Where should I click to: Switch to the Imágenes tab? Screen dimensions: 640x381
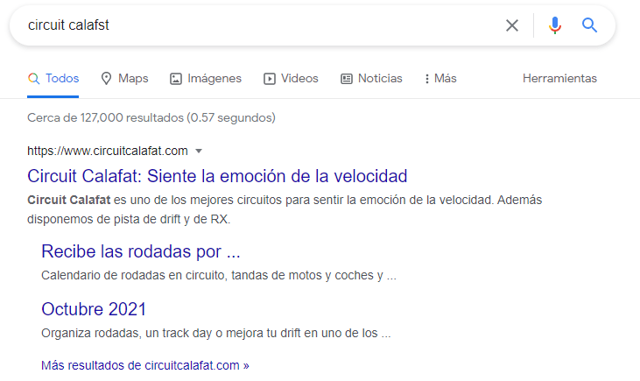pos(206,79)
